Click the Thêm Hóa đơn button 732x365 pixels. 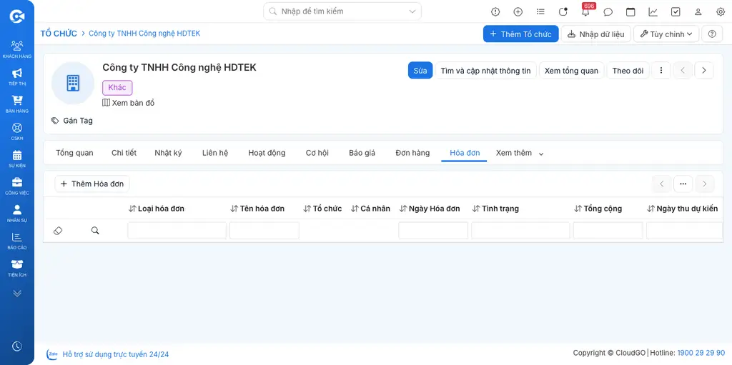[92, 184]
